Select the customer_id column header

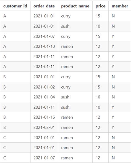15,6
